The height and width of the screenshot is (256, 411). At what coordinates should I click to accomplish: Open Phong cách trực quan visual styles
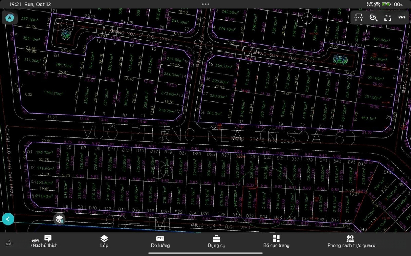(350, 241)
